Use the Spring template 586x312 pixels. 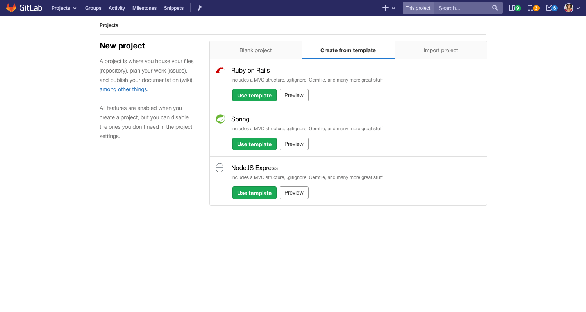point(254,144)
